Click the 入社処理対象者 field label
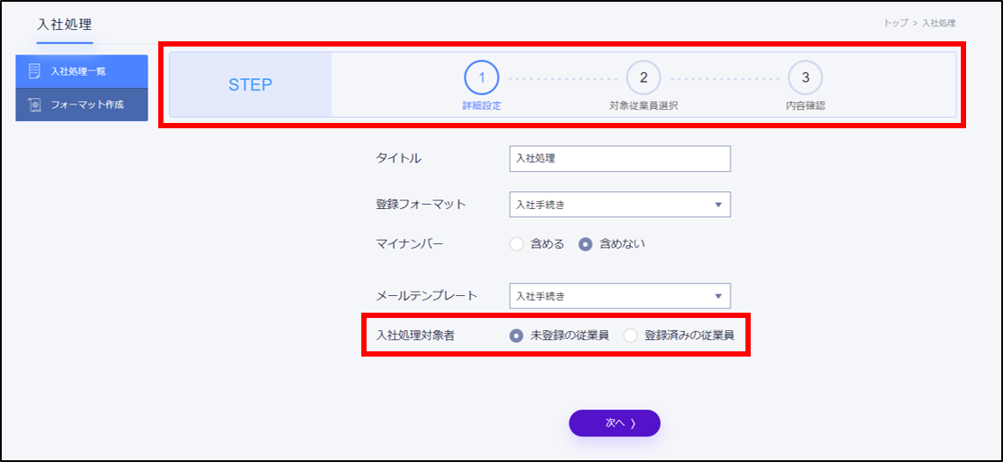The width and height of the screenshot is (1003, 462). tap(416, 336)
